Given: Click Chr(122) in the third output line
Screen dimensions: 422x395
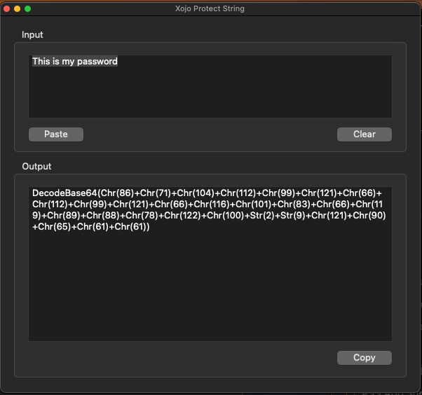Looking at the screenshot, I should coord(182,216).
